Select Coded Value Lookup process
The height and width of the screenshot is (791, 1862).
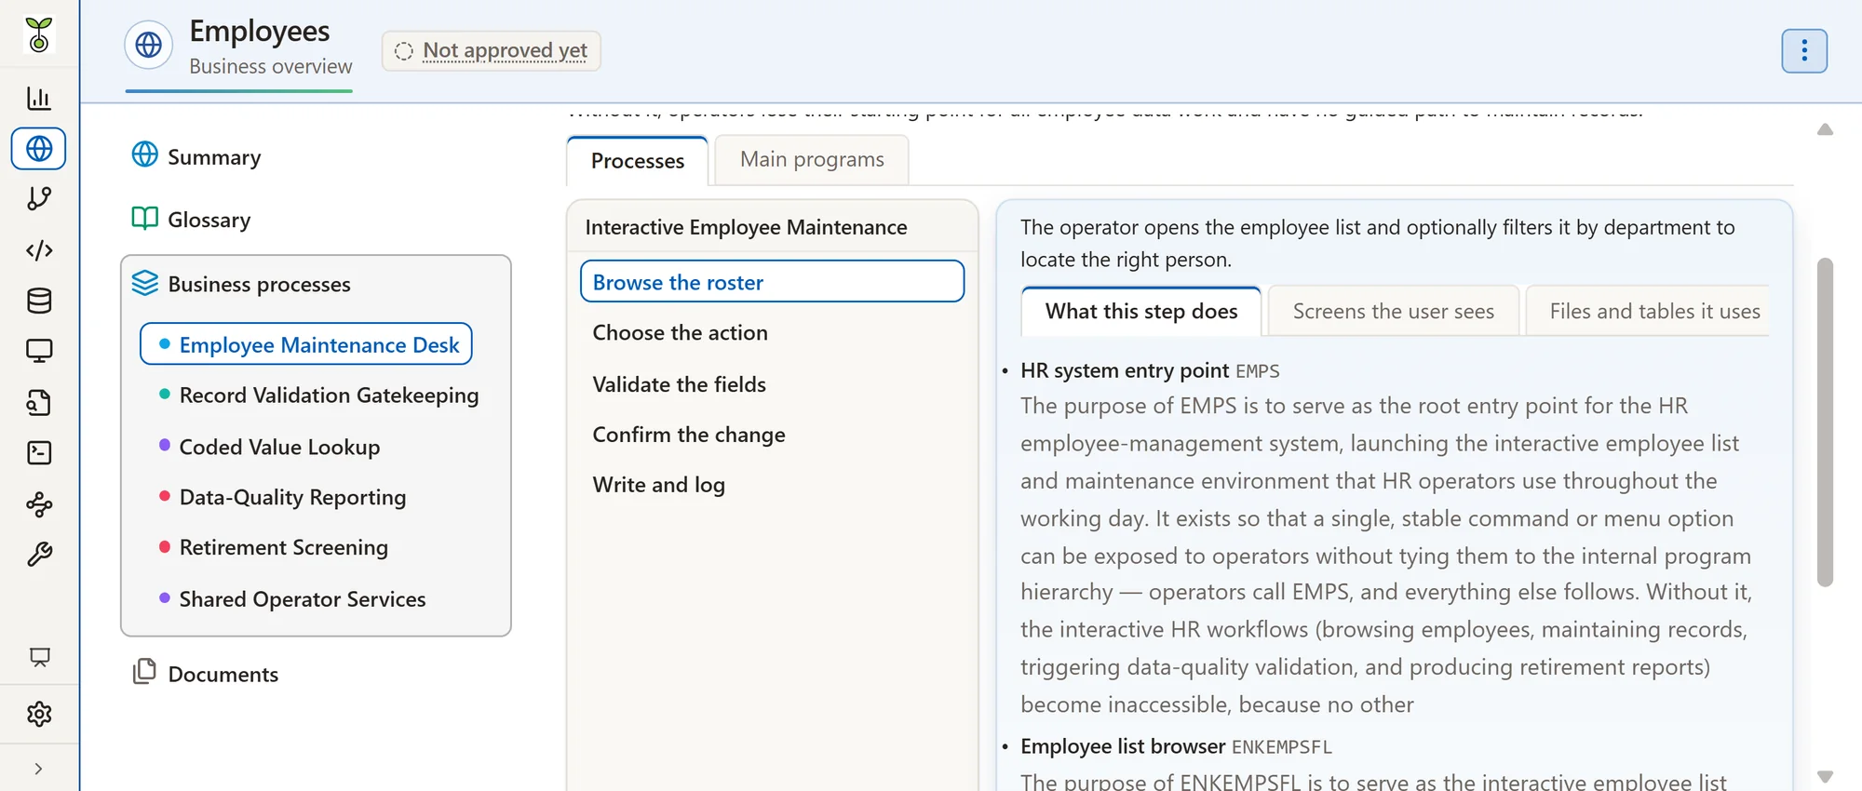coord(269,447)
